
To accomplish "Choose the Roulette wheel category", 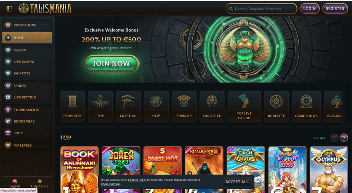I will pyautogui.click(x=276, y=106).
